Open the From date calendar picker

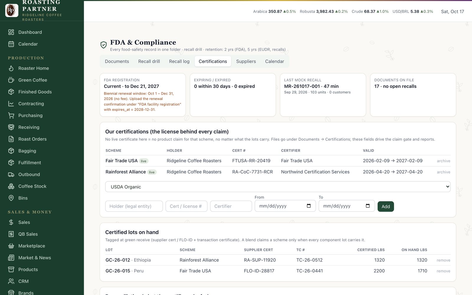pyautogui.click(x=309, y=206)
